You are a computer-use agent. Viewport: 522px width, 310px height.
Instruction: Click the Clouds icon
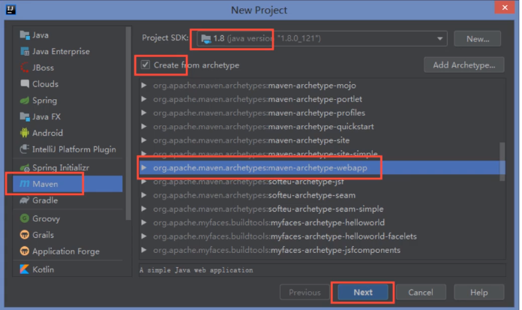pyautogui.click(x=25, y=83)
